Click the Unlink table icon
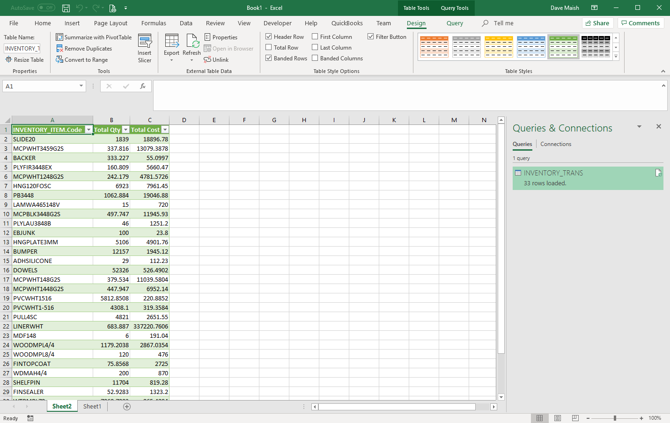Screen dimensions: 670x423 [208, 60]
